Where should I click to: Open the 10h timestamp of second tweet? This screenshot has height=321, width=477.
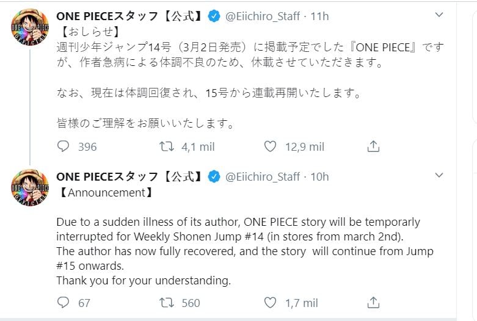[x=319, y=177]
